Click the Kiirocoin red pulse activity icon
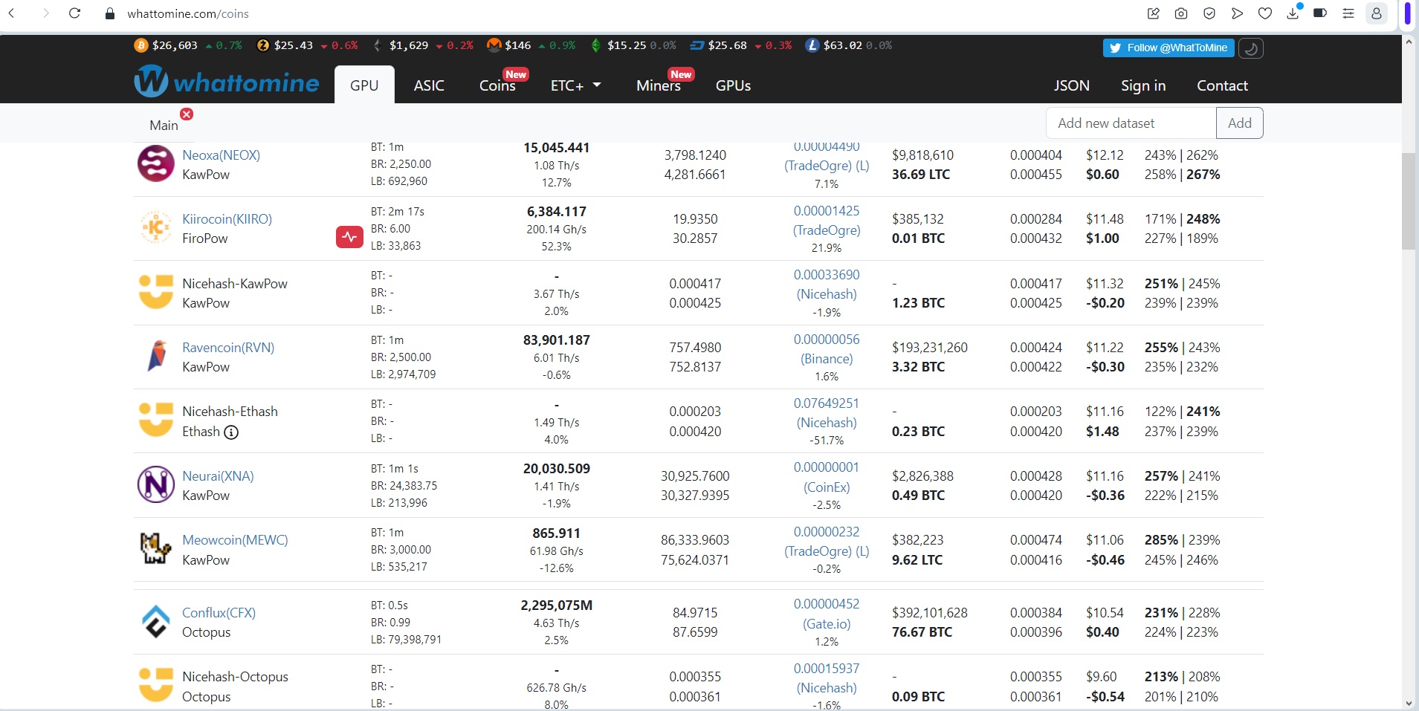Viewport: 1419px width, 711px height. tap(349, 238)
